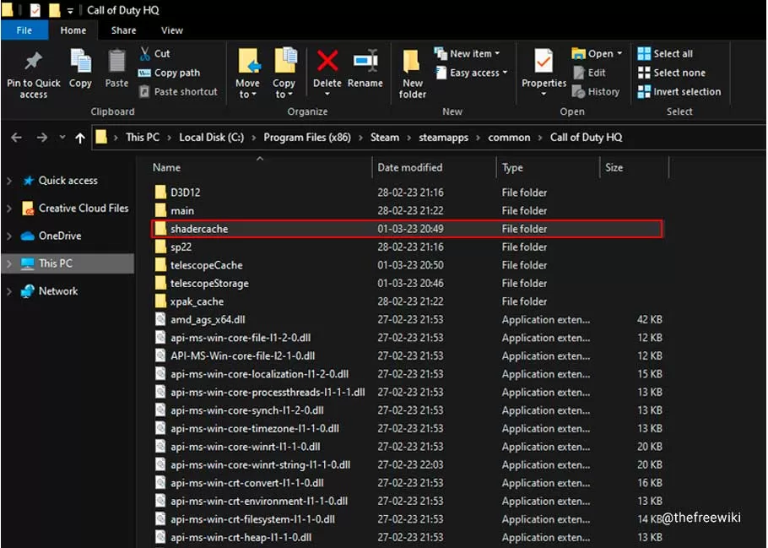Switch to the Share ribbon tab
The height and width of the screenshot is (548, 768).
click(x=123, y=30)
